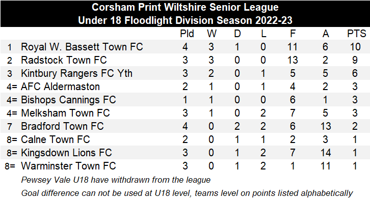Screen dimensions: 370x199
Task: Click Calne Town FC team name
Action: 56,139
